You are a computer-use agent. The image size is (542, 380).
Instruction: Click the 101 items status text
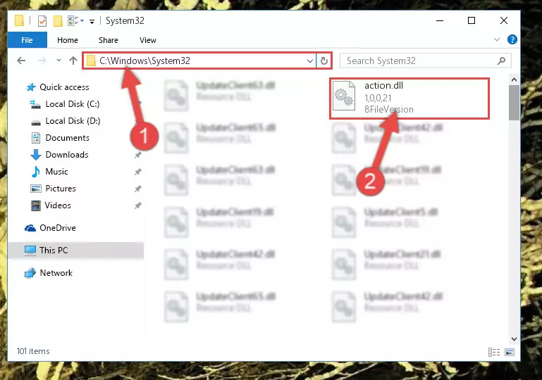pyautogui.click(x=33, y=351)
